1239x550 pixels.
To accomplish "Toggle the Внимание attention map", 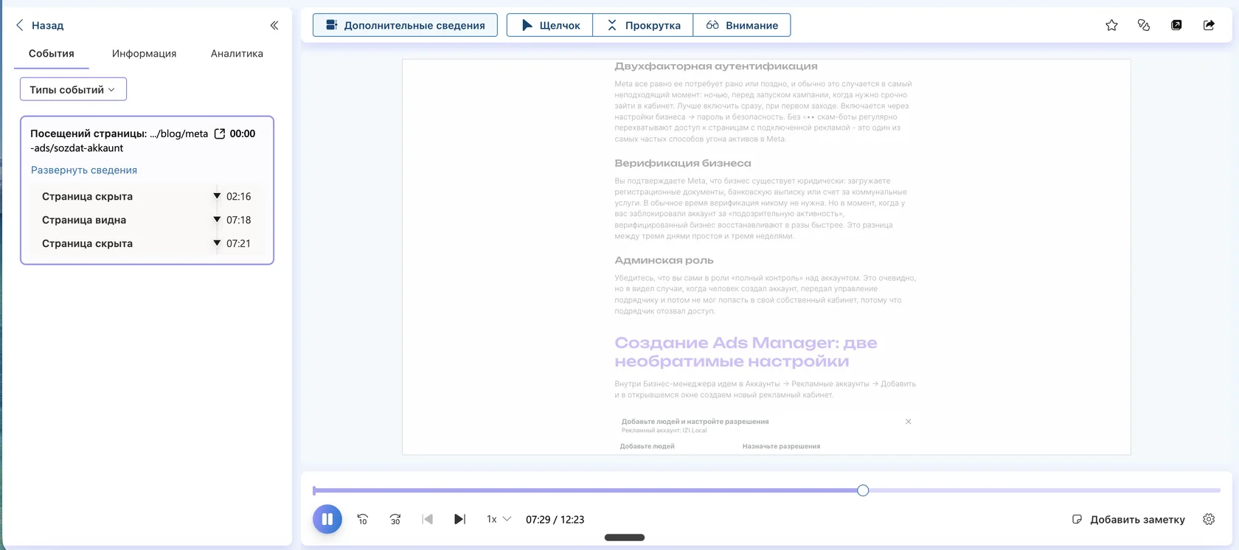I will click(x=742, y=25).
